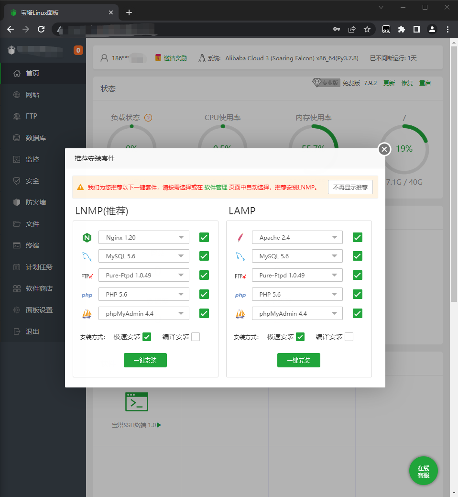Viewport: 458px width, 497px height.
Task: Open the 软件管理 link in the warning
Action: [x=216, y=188]
